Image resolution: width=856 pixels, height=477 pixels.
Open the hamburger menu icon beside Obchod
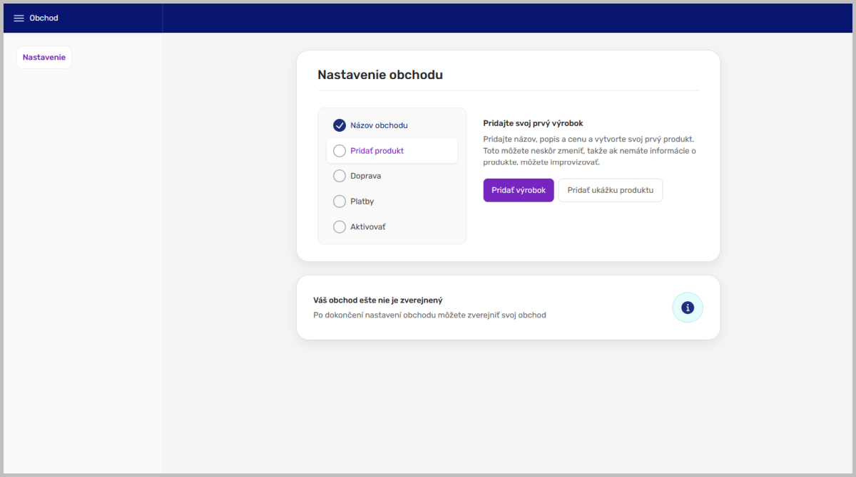point(19,18)
